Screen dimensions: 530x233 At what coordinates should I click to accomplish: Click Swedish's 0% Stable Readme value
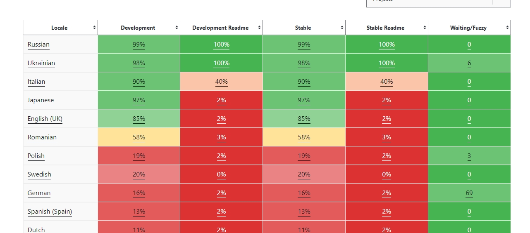pyautogui.click(x=387, y=174)
